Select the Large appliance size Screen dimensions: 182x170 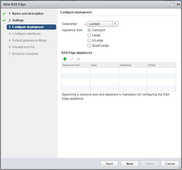[x=89, y=35]
